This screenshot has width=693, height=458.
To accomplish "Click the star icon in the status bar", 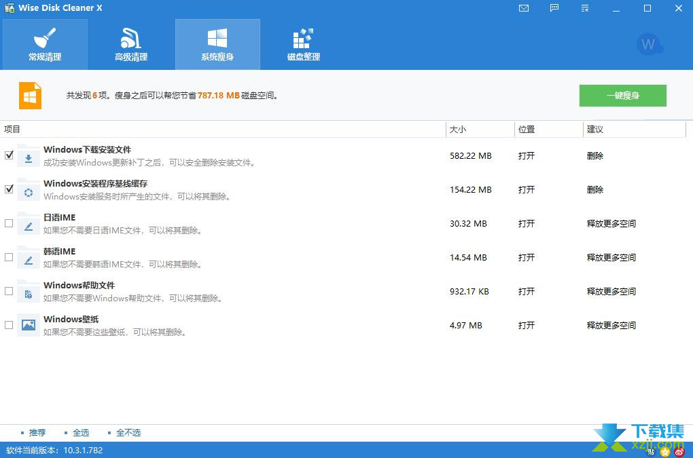I will 665,452.
